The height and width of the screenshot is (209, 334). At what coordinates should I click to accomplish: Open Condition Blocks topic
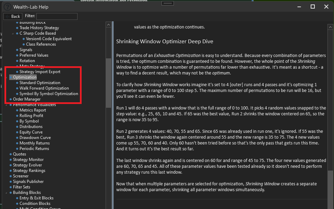pos(35,204)
